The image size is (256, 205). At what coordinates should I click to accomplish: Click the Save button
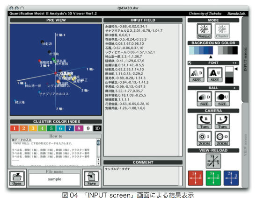tap(91, 178)
